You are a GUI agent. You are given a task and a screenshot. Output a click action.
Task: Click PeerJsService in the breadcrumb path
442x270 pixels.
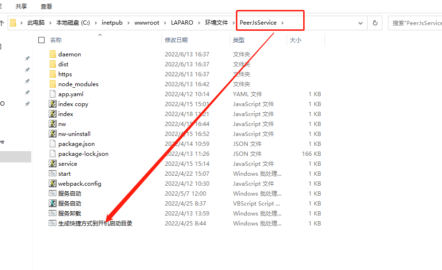[x=258, y=23]
